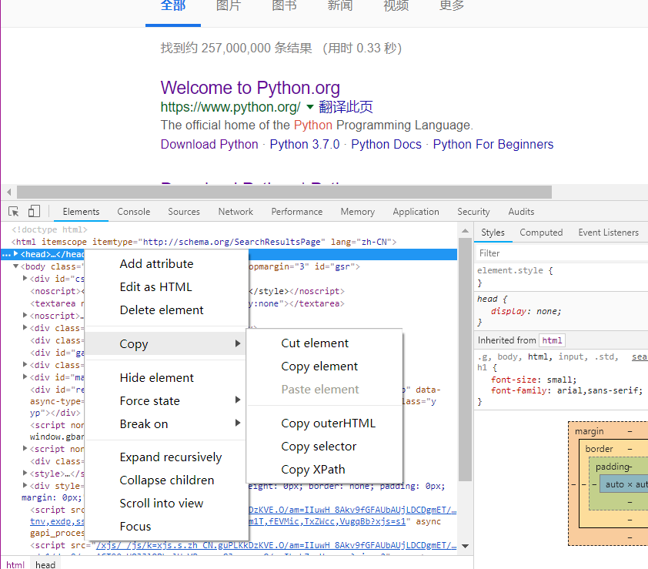Click the page horizontal scrollbar thumb
648x569 pixels.
click(284, 192)
